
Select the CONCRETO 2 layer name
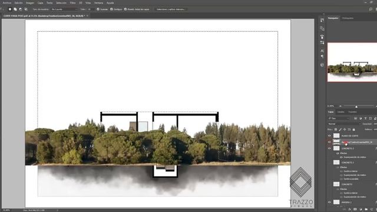(x=348, y=163)
